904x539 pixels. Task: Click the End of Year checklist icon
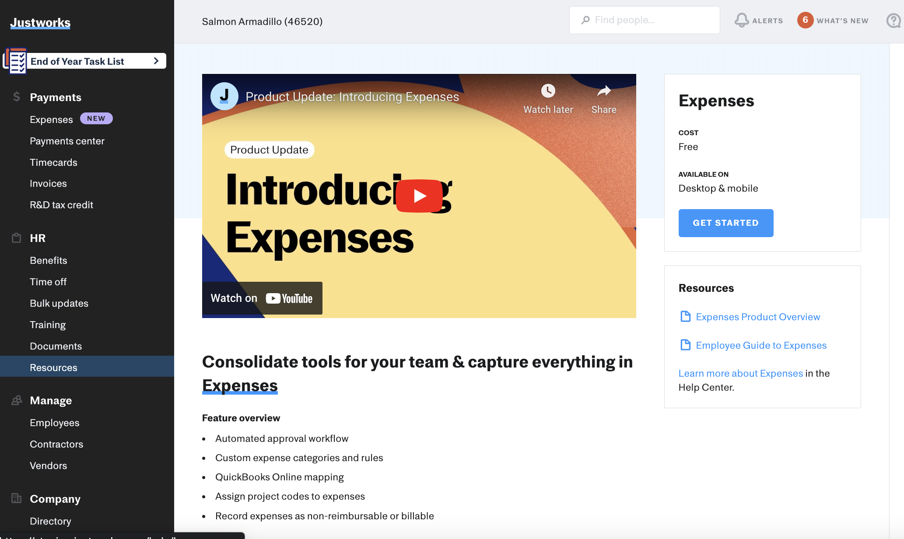[x=16, y=61]
